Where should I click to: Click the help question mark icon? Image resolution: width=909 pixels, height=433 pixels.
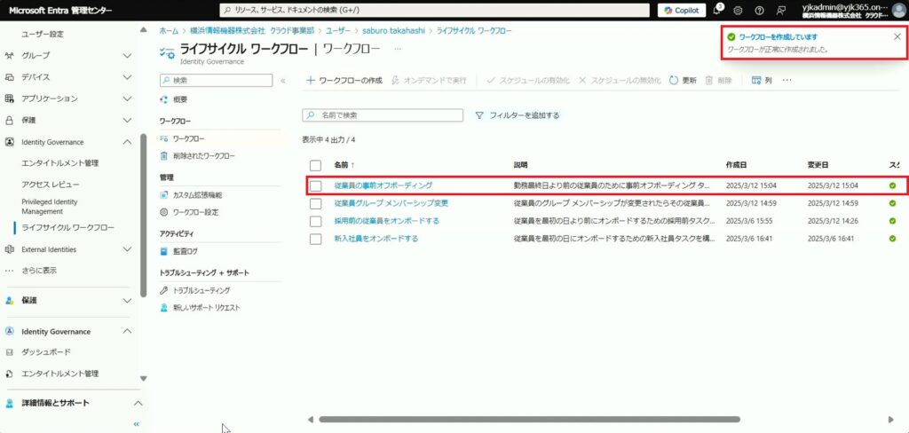coord(759,11)
